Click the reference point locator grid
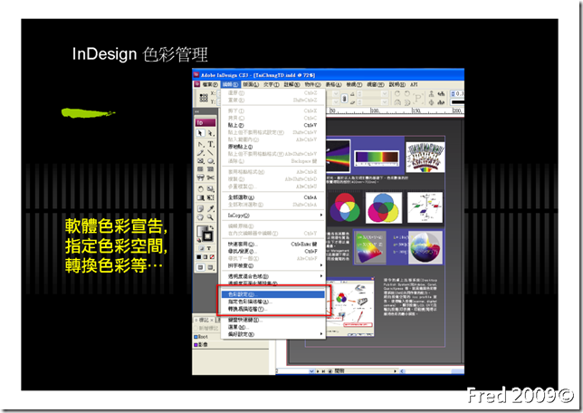This screenshot has height=413, width=583. (x=204, y=98)
